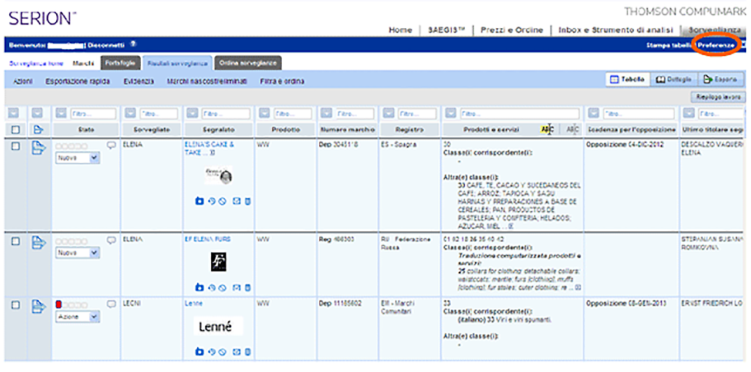Click the folder icon under the Lenné logo

[199, 351]
